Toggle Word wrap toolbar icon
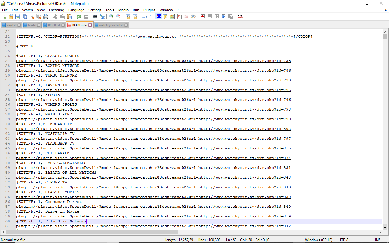This screenshot has height=243, width=389. click(x=144, y=16)
